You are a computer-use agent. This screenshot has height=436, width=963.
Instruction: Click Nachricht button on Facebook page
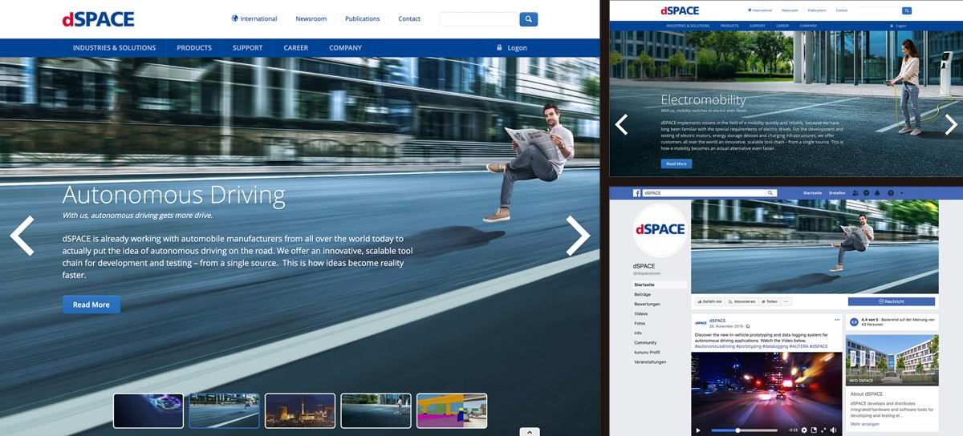892,301
